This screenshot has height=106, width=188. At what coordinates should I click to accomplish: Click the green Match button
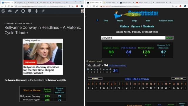[169, 38]
